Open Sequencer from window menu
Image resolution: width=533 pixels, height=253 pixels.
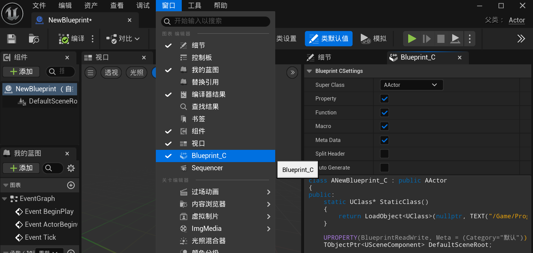216,168
